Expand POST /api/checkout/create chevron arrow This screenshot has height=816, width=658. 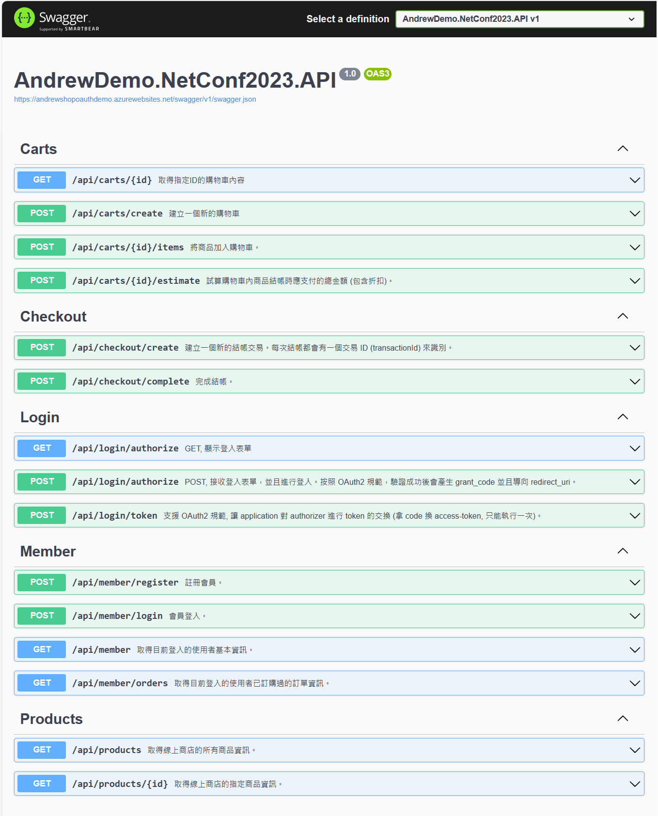pyautogui.click(x=634, y=348)
